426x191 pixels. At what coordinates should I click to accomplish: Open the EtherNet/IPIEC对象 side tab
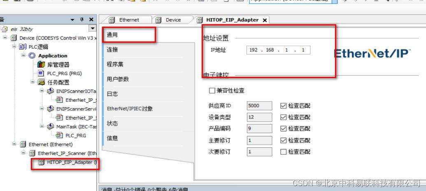pos(148,109)
